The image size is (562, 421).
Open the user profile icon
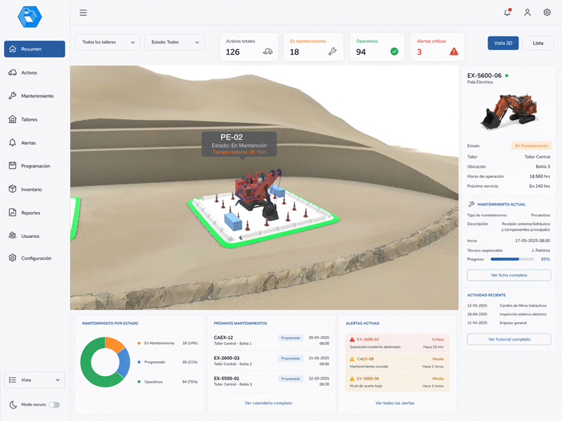528,13
